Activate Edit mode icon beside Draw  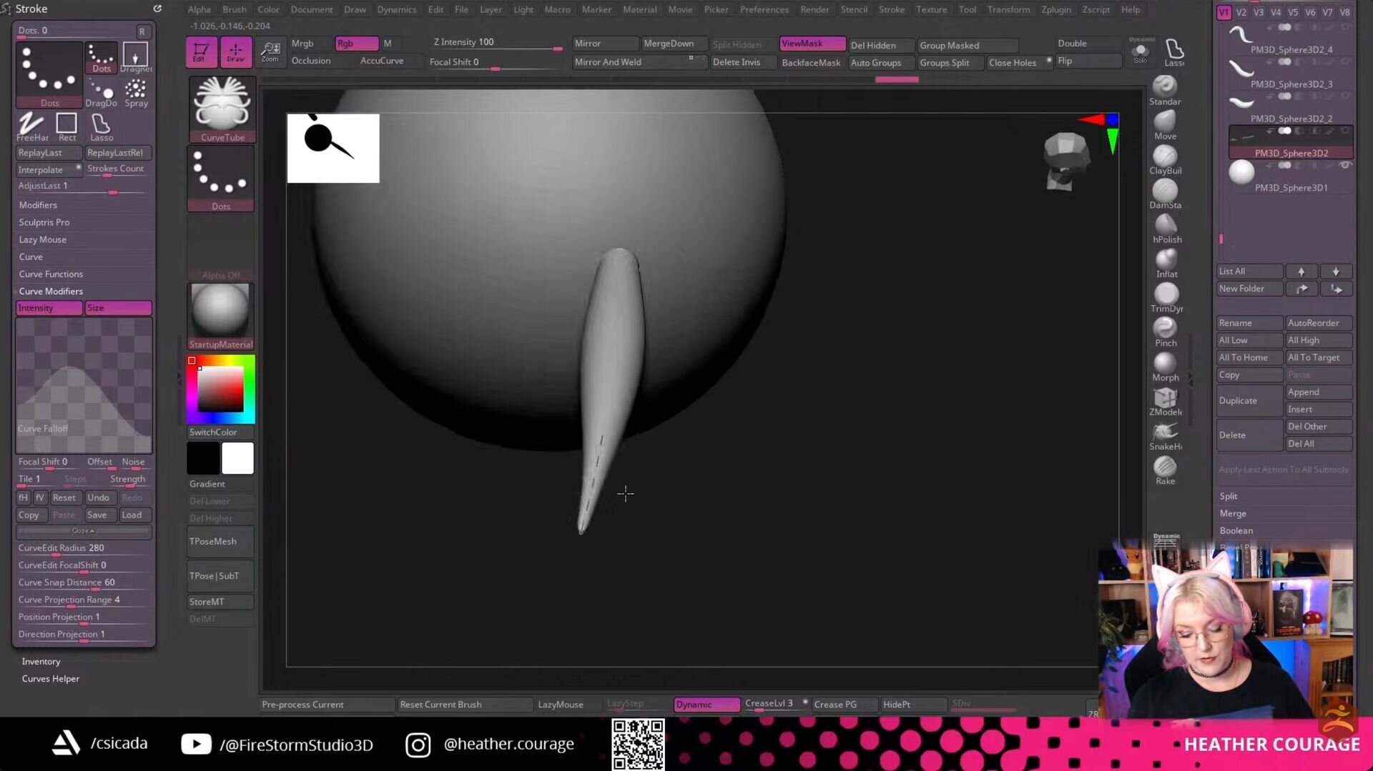click(x=201, y=52)
